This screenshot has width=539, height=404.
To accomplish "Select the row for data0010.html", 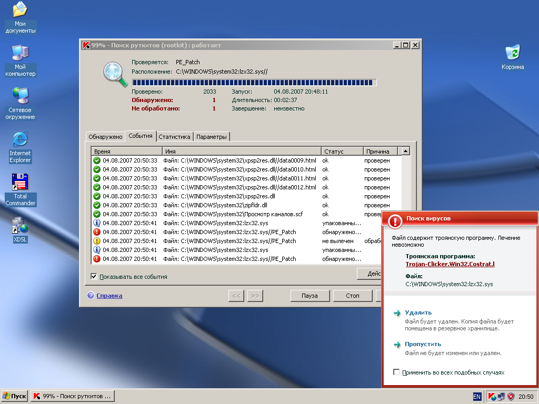I will coord(246,169).
